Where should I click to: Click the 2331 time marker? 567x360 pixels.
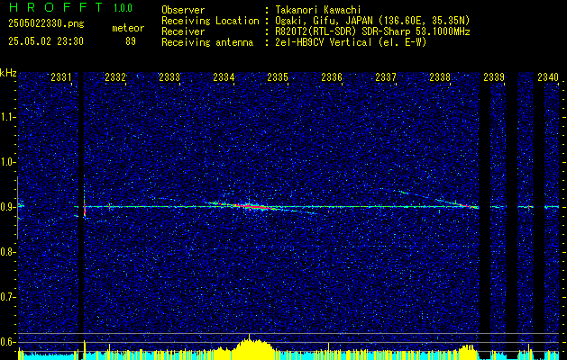click(x=61, y=76)
